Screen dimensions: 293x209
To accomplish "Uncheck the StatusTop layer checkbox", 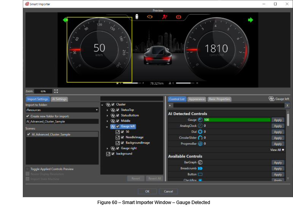I will (118, 110).
